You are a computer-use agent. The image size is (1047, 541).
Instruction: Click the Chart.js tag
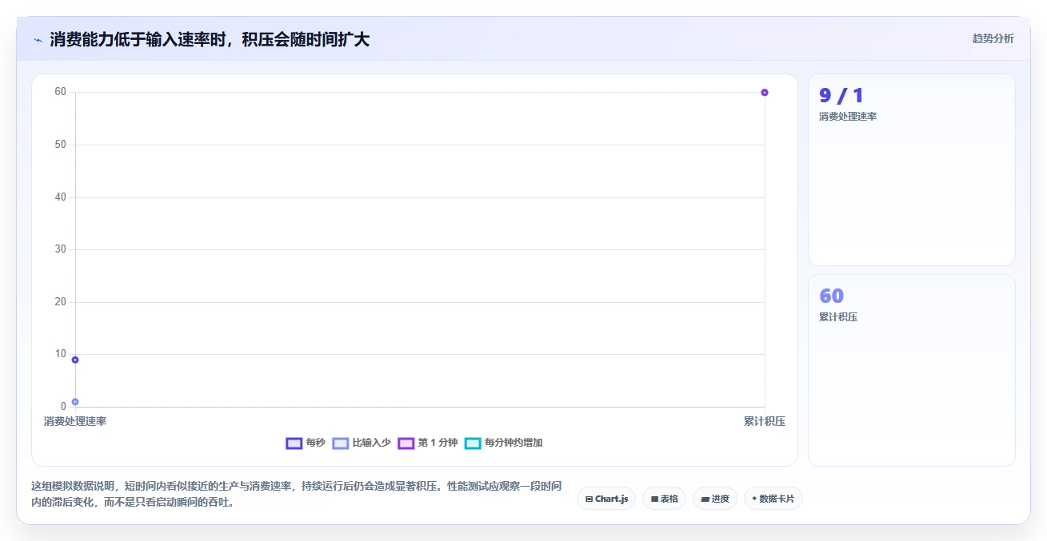606,499
